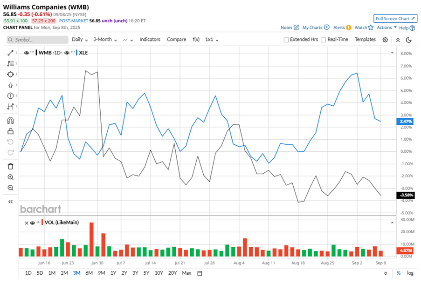
Task: Open the chart type line dropdown
Action: pos(128,40)
